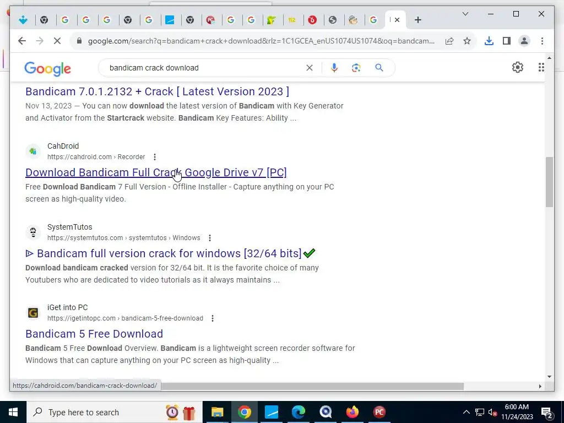This screenshot has width=564, height=423.
Task: Toggle the Chrome side panel
Action: [x=507, y=41]
